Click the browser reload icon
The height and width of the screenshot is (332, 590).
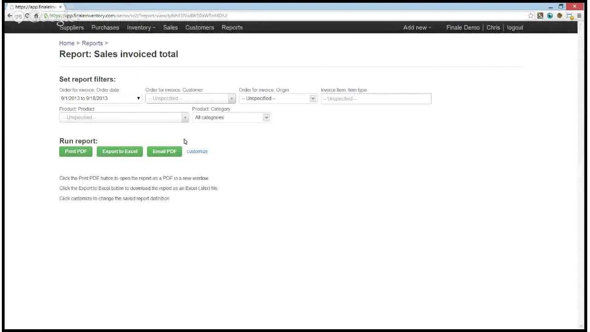(27, 16)
